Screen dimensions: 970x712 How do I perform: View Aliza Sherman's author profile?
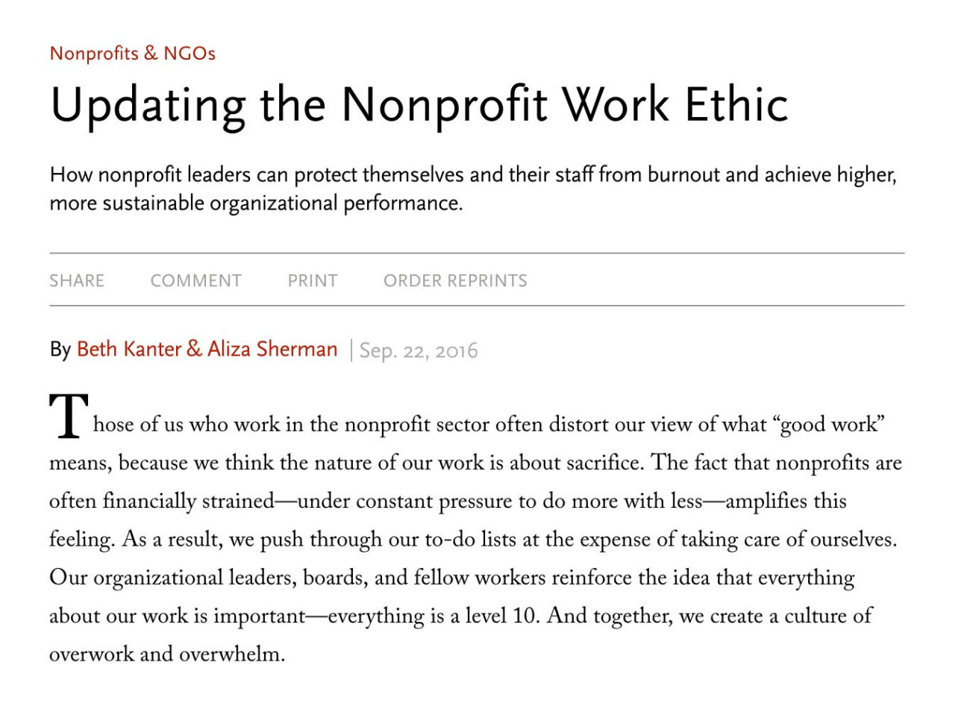pyautogui.click(x=284, y=348)
